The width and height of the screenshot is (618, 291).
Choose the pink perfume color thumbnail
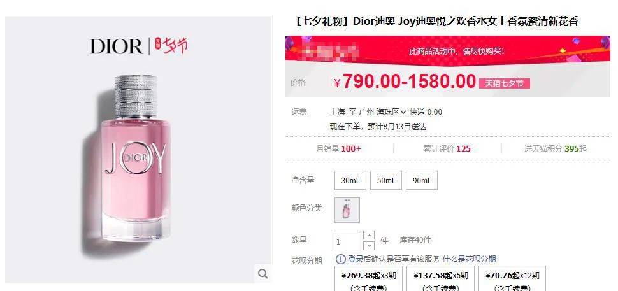[347, 210]
